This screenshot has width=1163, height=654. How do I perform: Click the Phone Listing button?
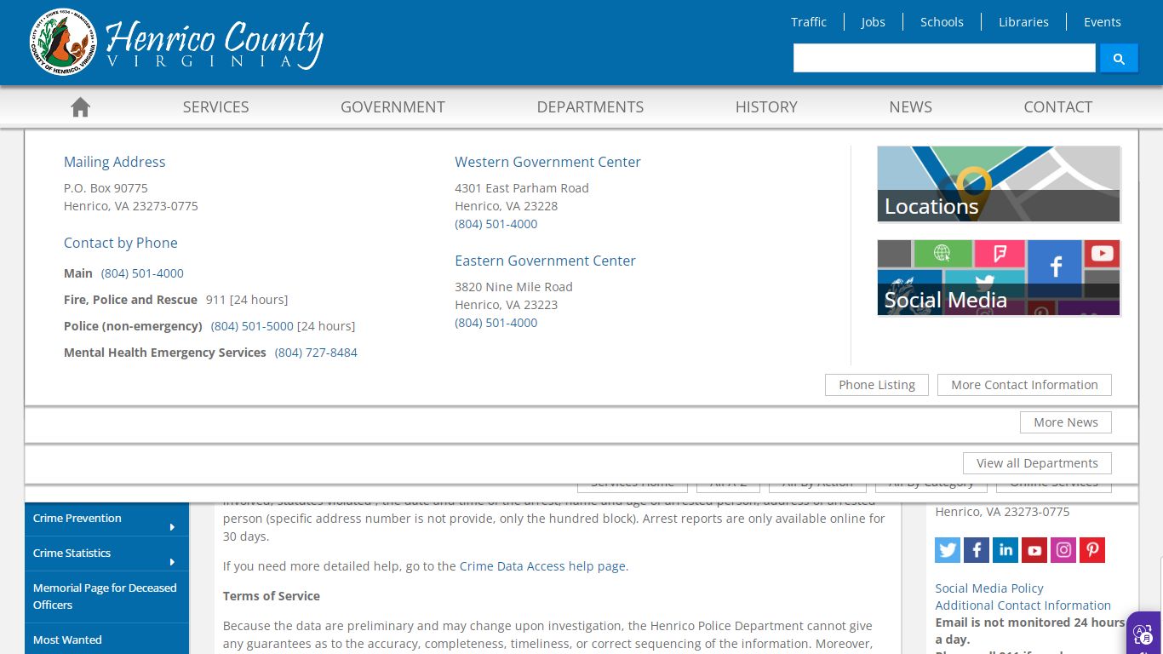pos(877,385)
